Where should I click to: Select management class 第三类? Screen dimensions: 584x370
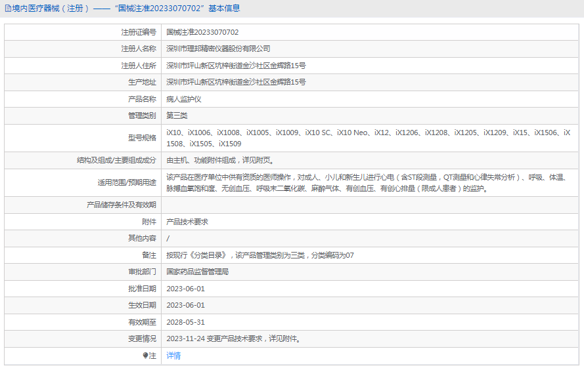click(x=177, y=115)
